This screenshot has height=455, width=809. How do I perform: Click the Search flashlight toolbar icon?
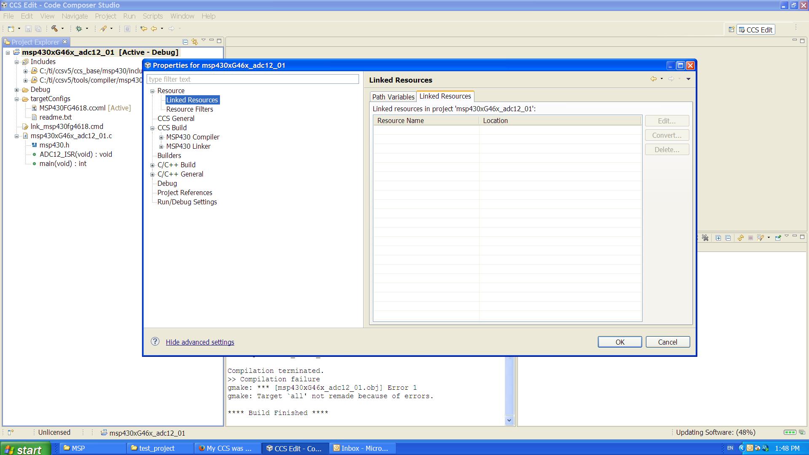tap(103, 29)
